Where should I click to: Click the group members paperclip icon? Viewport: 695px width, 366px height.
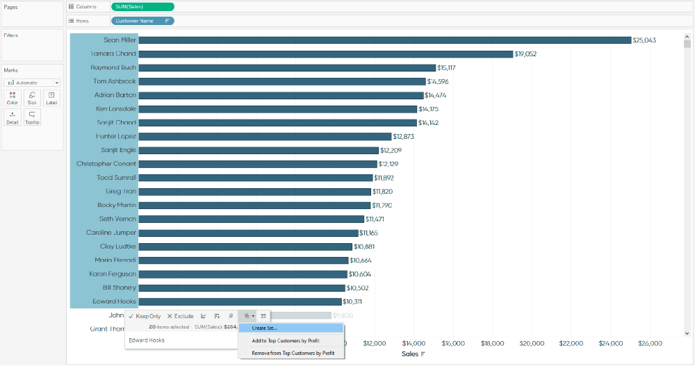[231, 316]
